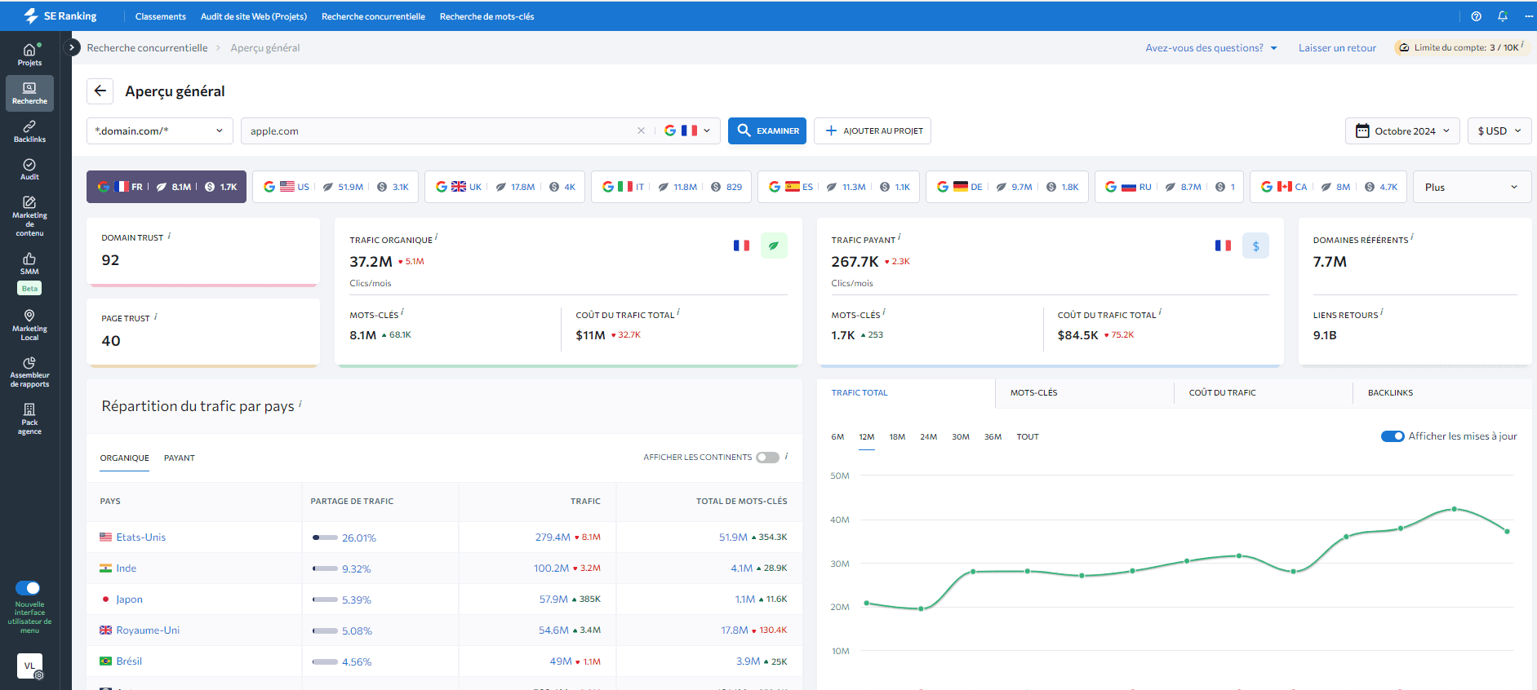
Task: Click the account limit info icon
Action: click(x=1522, y=44)
